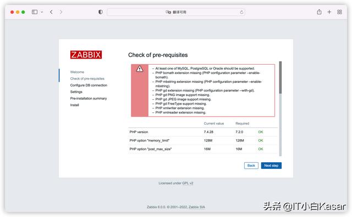Viewport: 352px width, 217px height.
Task: Click the Current value column header
Action: pos(214,123)
